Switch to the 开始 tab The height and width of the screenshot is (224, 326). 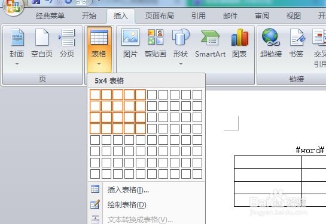click(x=89, y=16)
